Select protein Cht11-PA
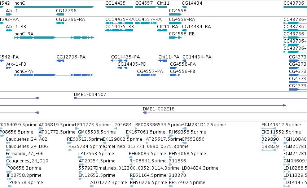This screenshot has width=307, height=188. (x=169, y=57)
